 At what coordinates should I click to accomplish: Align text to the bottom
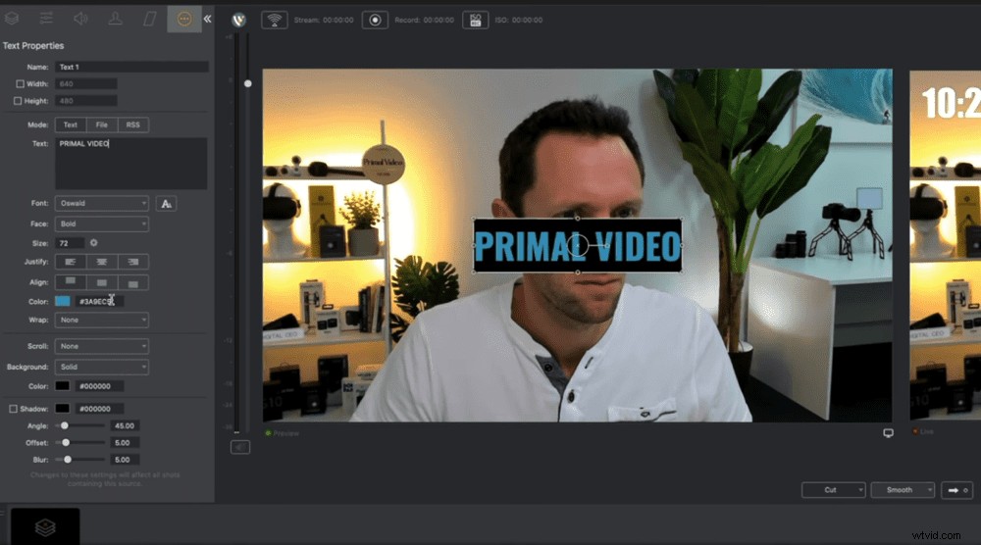(132, 282)
